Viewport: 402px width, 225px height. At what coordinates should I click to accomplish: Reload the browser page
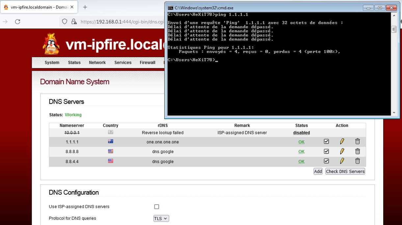pyautogui.click(x=18, y=22)
